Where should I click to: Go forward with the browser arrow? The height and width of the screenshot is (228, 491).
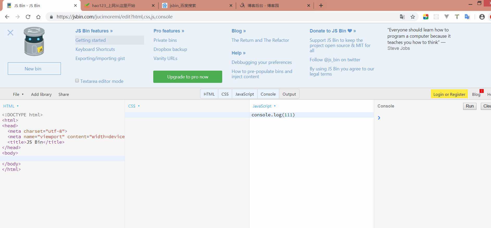pos(17,17)
